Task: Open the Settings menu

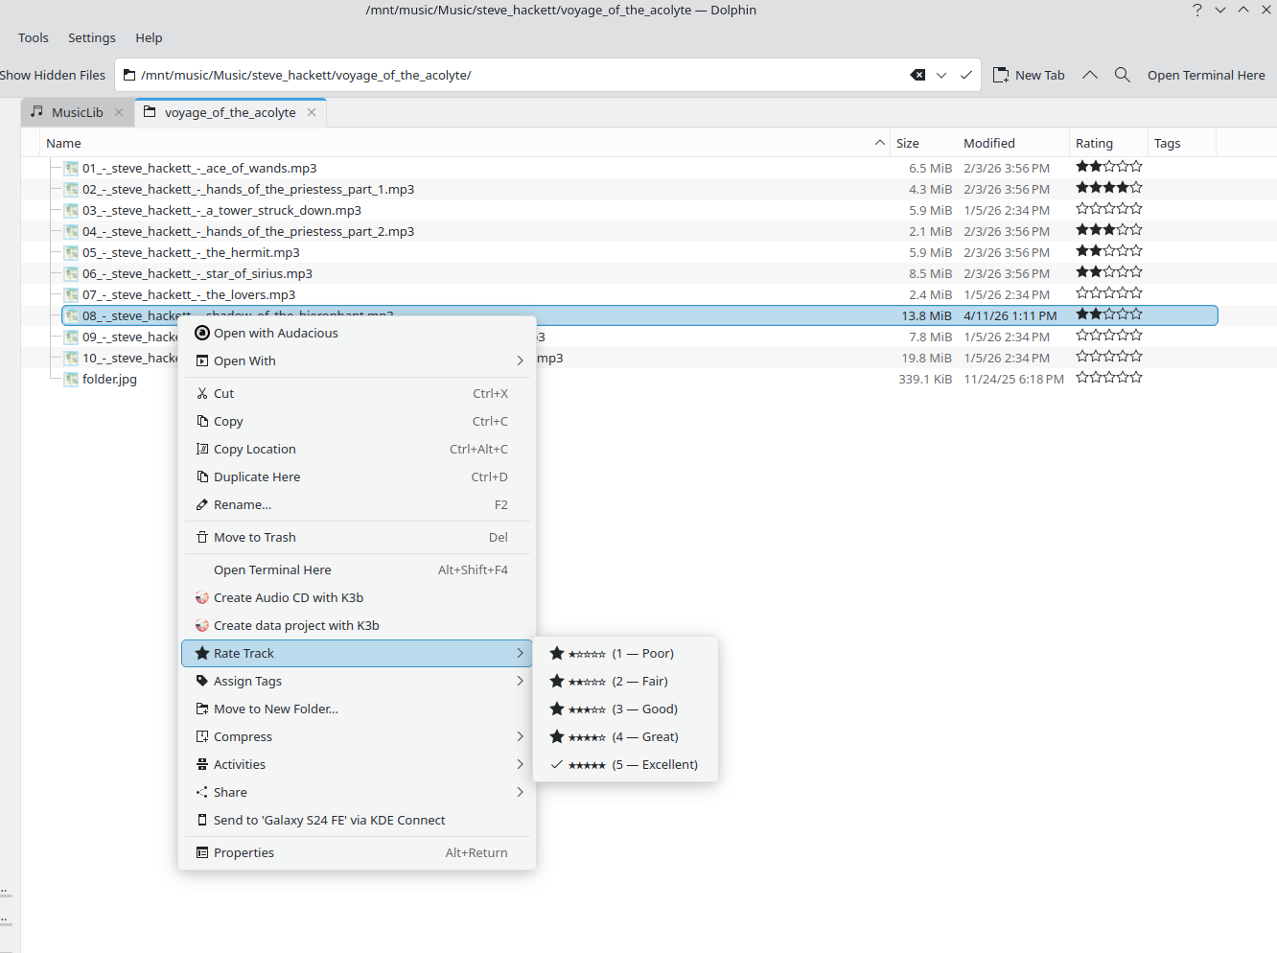Action: [92, 37]
